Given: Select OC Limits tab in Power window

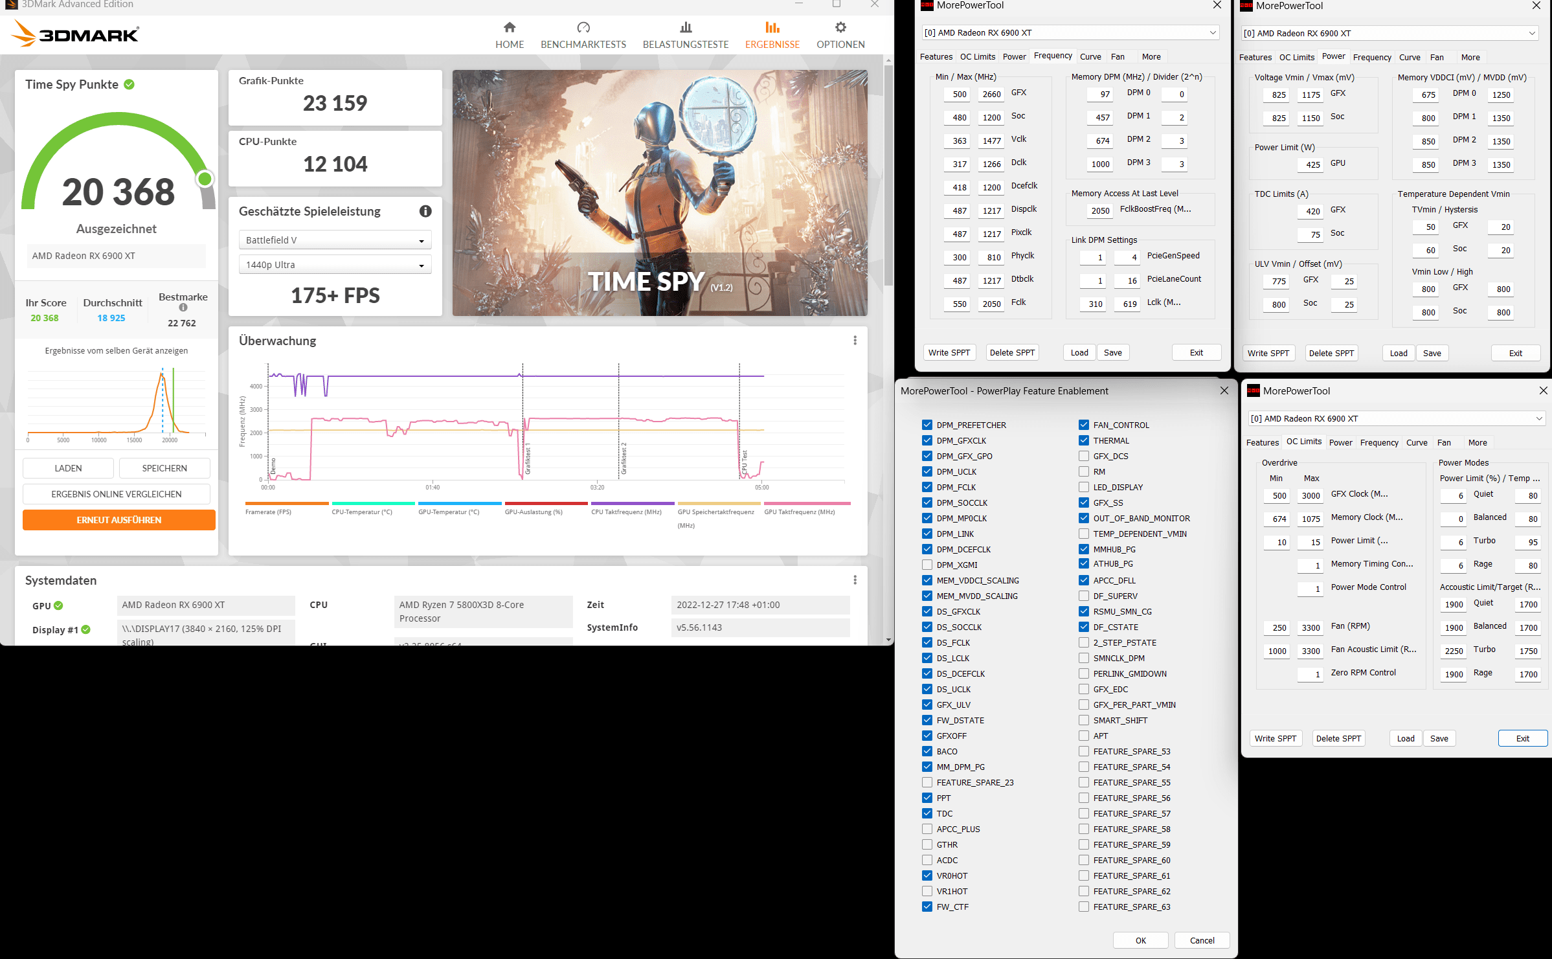Looking at the screenshot, I should coord(1297,57).
